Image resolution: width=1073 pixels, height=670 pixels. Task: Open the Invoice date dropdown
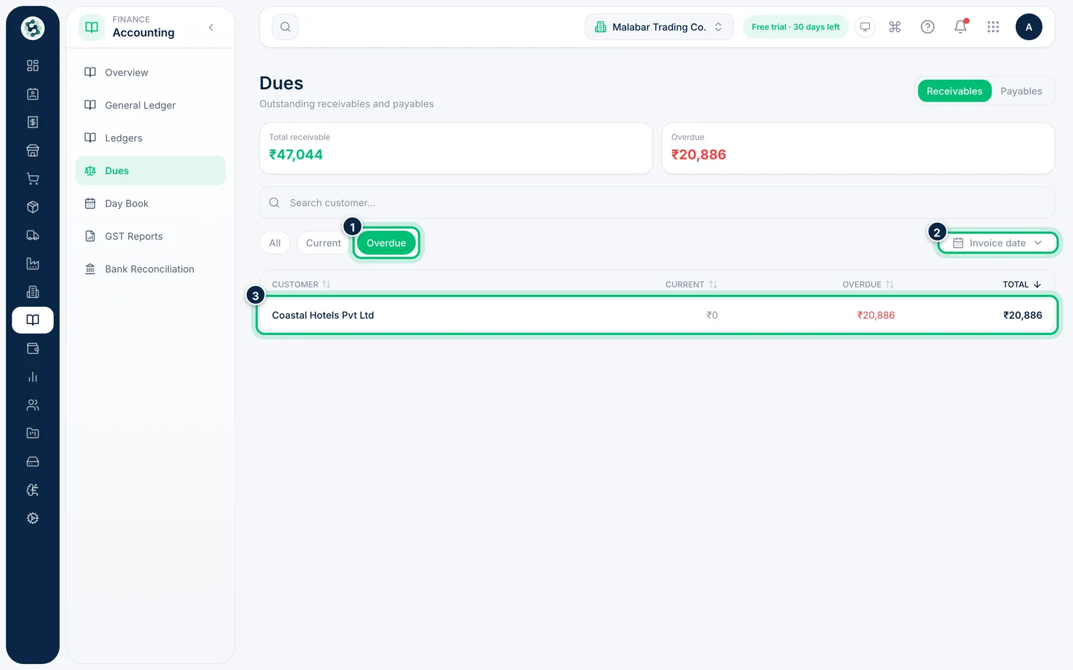coord(997,243)
